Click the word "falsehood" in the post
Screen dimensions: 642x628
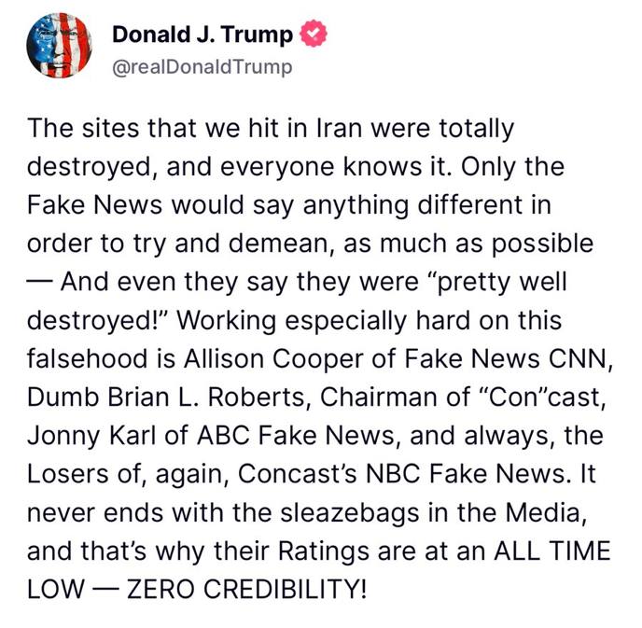pyautogui.click(x=88, y=359)
